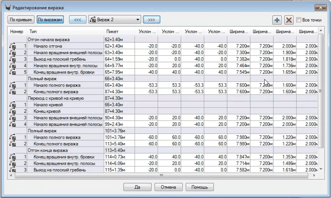Toggle the По кривым mode button
The image size is (331, 198).
pos(20,20)
